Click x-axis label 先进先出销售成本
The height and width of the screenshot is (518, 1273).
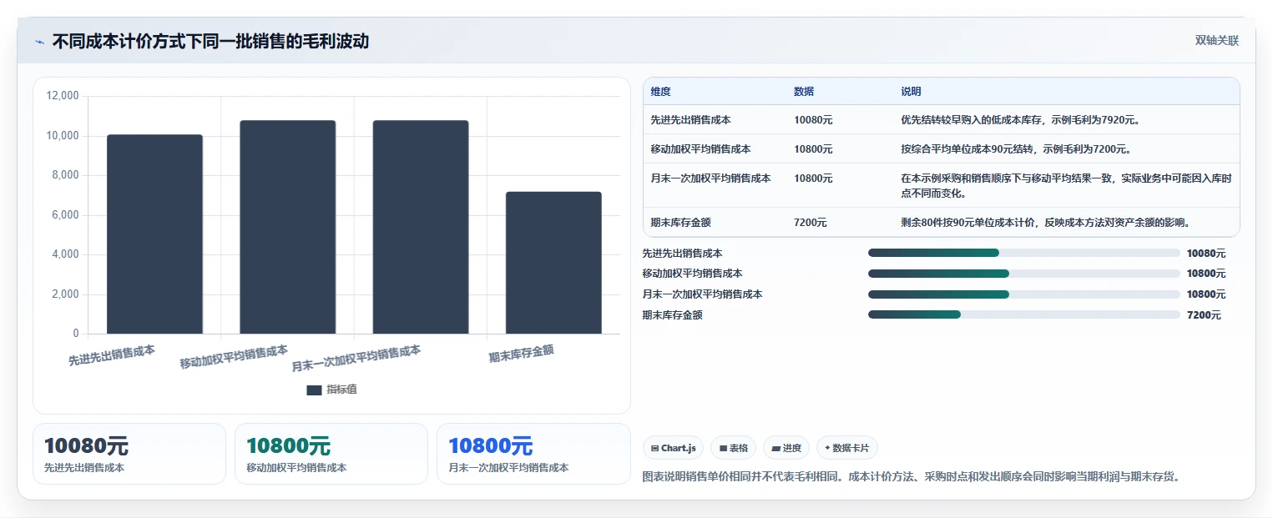[x=112, y=356]
